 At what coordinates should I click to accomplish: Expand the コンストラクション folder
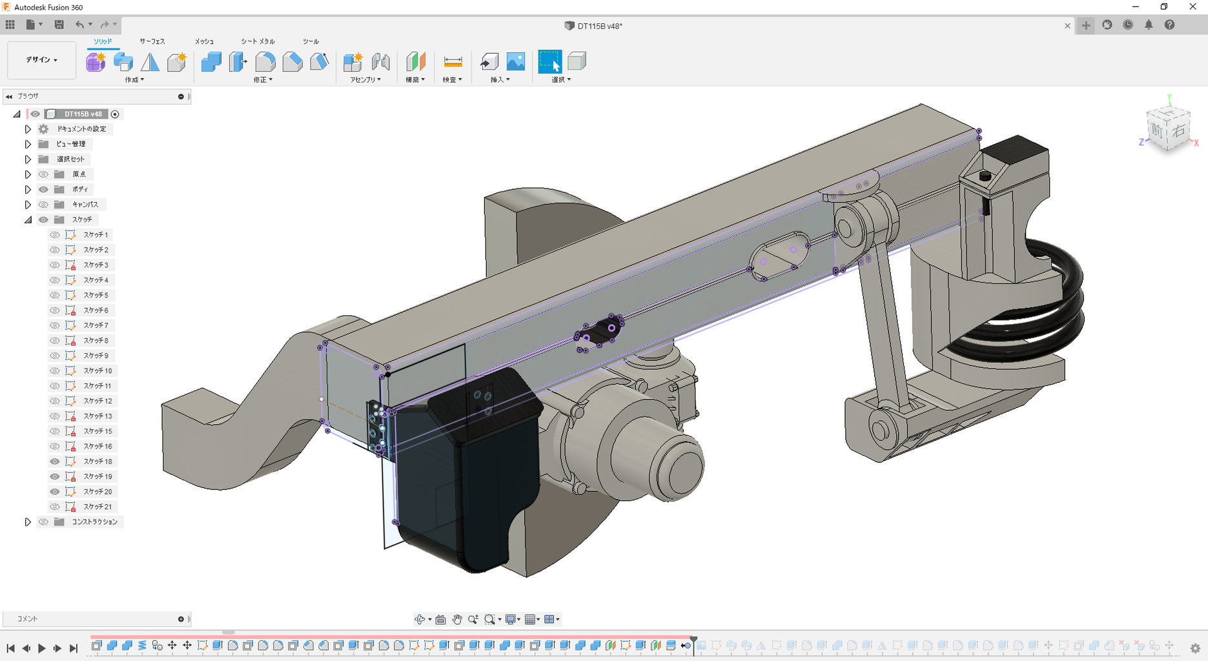point(28,522)
